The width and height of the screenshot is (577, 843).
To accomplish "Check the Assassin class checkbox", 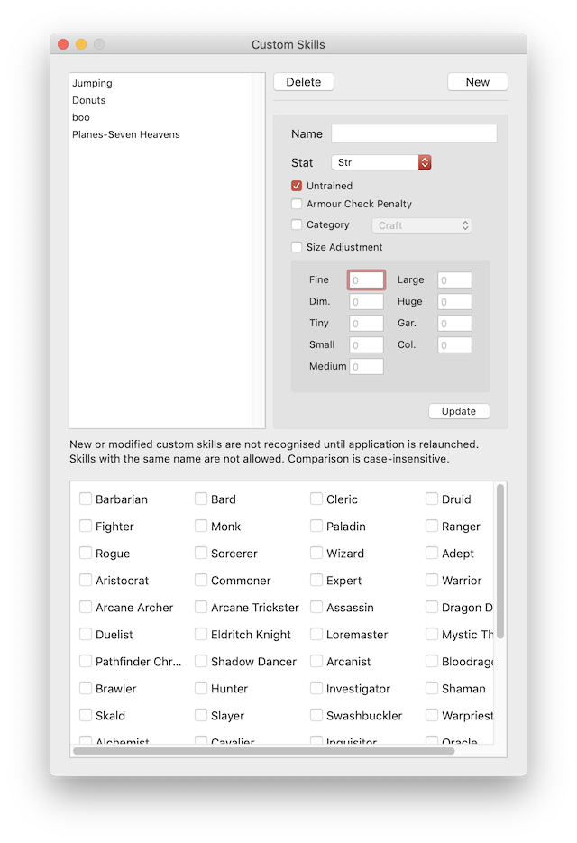I will [x=316, y=607].
